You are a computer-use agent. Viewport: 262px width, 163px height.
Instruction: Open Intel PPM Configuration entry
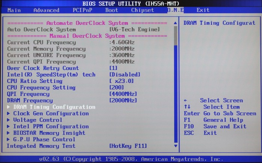(x=51, y=126)
